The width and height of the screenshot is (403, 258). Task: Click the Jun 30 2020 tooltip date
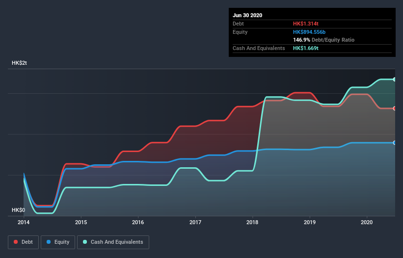tap(247, 15)
